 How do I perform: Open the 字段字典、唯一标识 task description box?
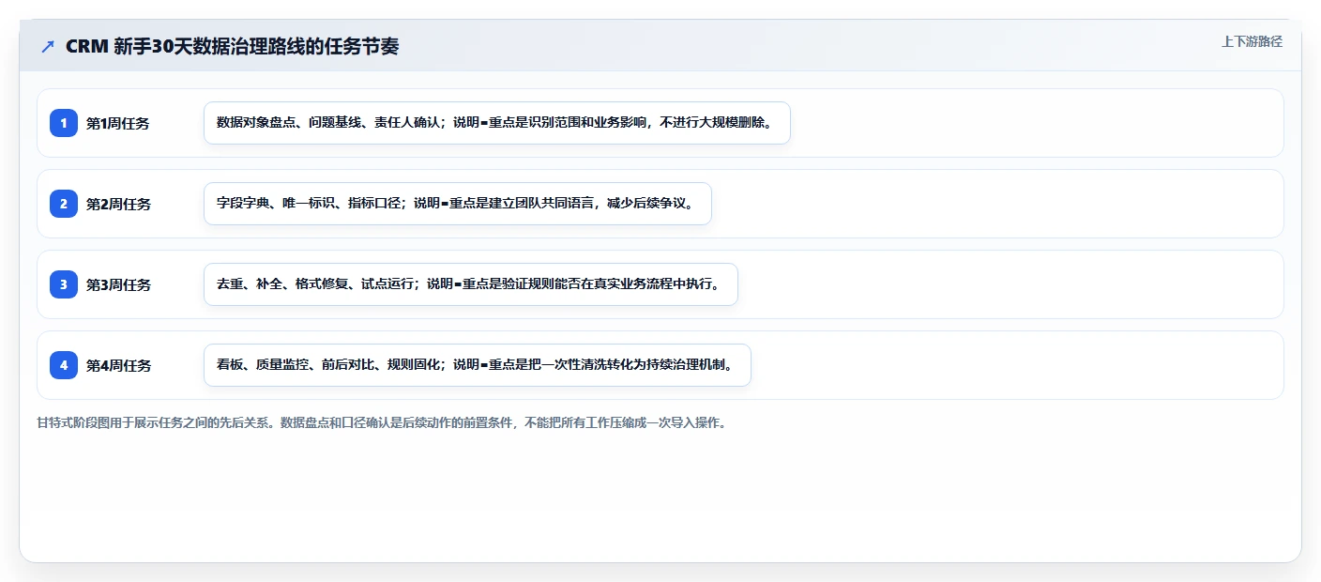click(458, 204)
